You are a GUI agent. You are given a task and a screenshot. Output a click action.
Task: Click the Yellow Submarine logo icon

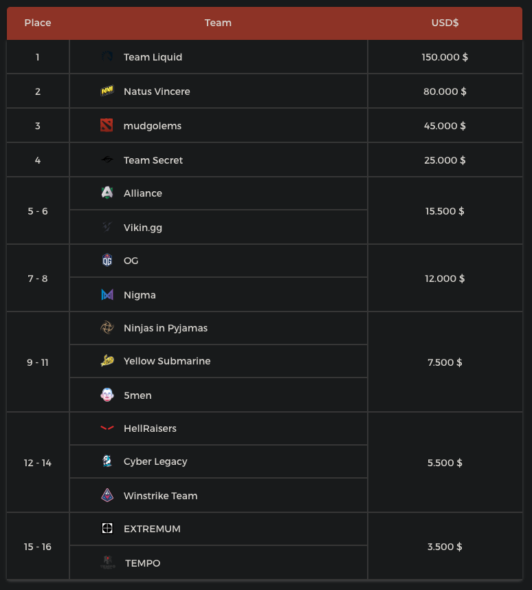coord(107,361)
